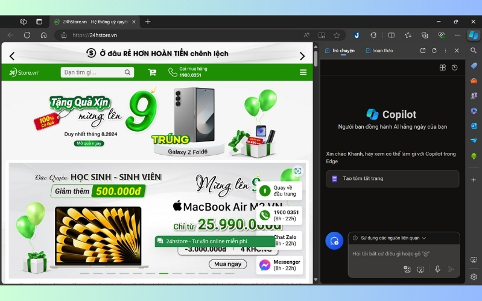Open Shopping tag icon in sidebar
Image resolution: width=482 pixels, height=301 pixels.
(x=474, y=66)
